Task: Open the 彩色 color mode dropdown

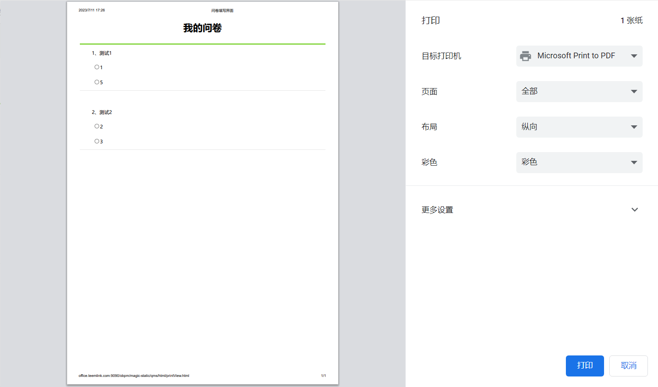Action: (x=579, y=163)
